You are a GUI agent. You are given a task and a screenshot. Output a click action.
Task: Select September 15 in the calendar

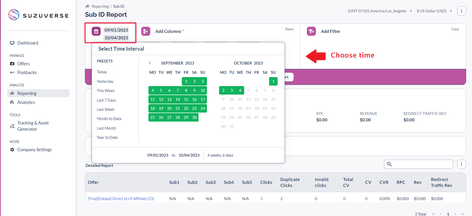point(186,100)
